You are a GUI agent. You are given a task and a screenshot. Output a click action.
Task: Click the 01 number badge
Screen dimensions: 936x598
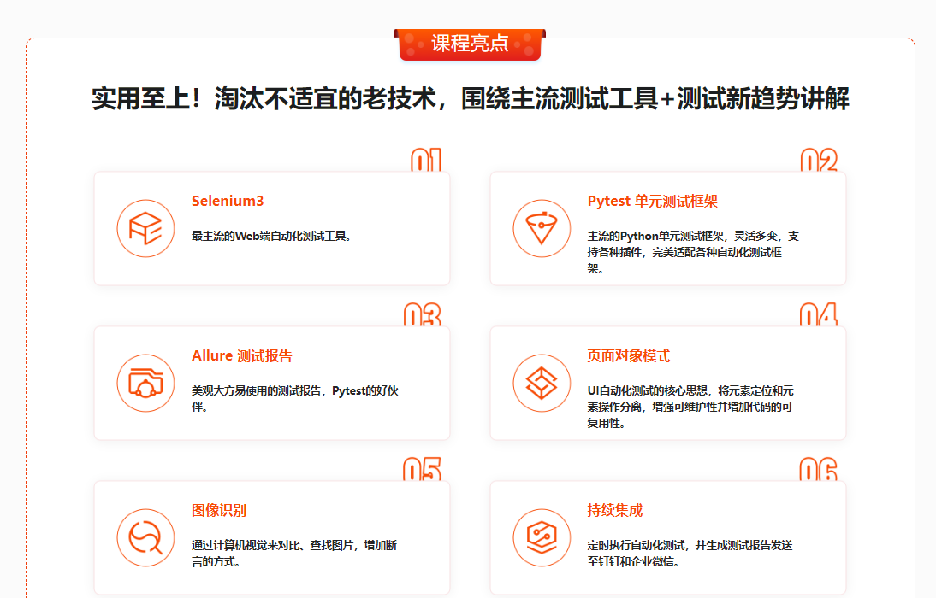click(425, 161)
